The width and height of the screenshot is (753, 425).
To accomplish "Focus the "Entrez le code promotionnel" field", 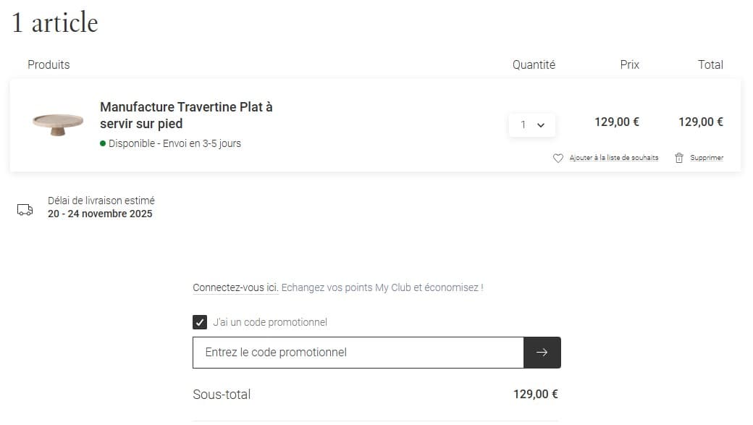I will [x=358, y=353].
